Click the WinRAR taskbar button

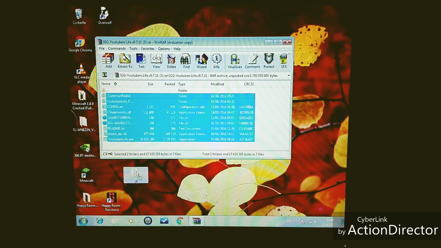pyautogui.click(x=197, y=221)
